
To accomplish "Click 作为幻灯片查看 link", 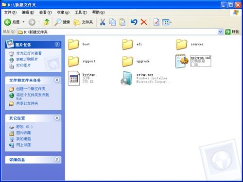I will (x=29, y=53).
